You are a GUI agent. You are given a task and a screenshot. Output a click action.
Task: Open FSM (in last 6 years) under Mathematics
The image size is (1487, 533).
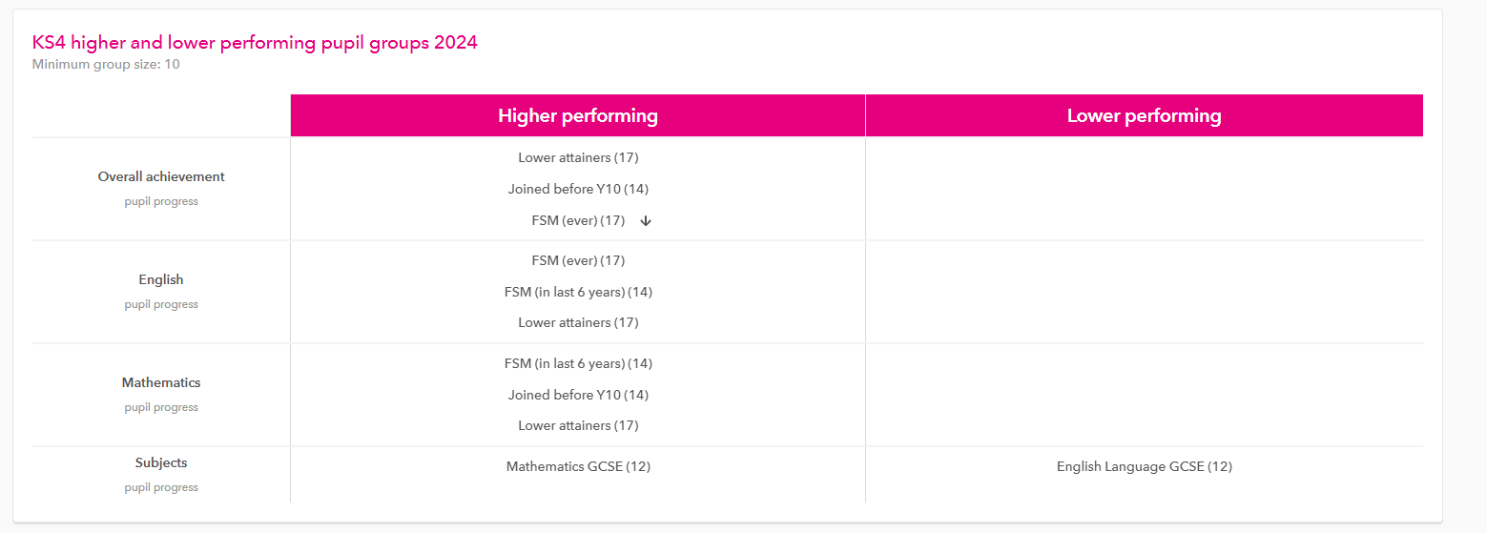[578, 363]
